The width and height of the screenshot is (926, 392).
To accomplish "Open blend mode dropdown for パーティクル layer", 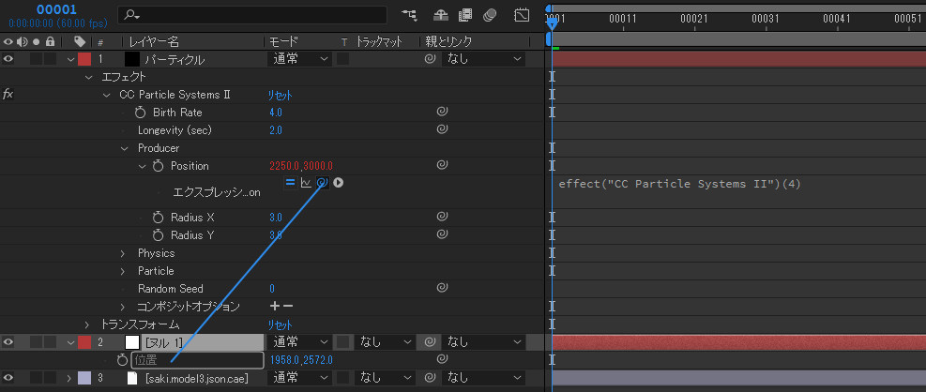I will pos(299,59).
